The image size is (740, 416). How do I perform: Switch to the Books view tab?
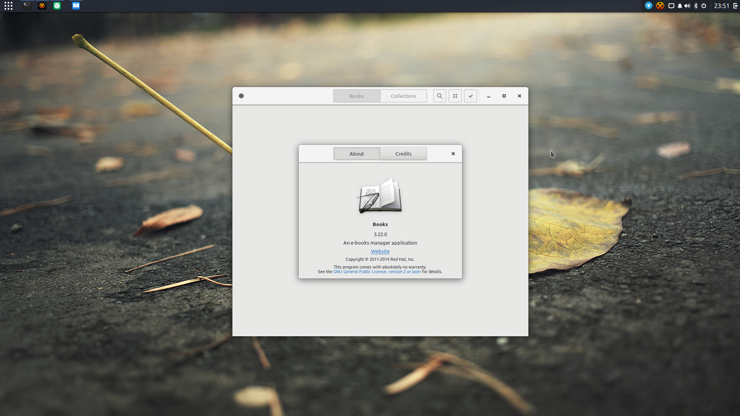tap(357, 96)
